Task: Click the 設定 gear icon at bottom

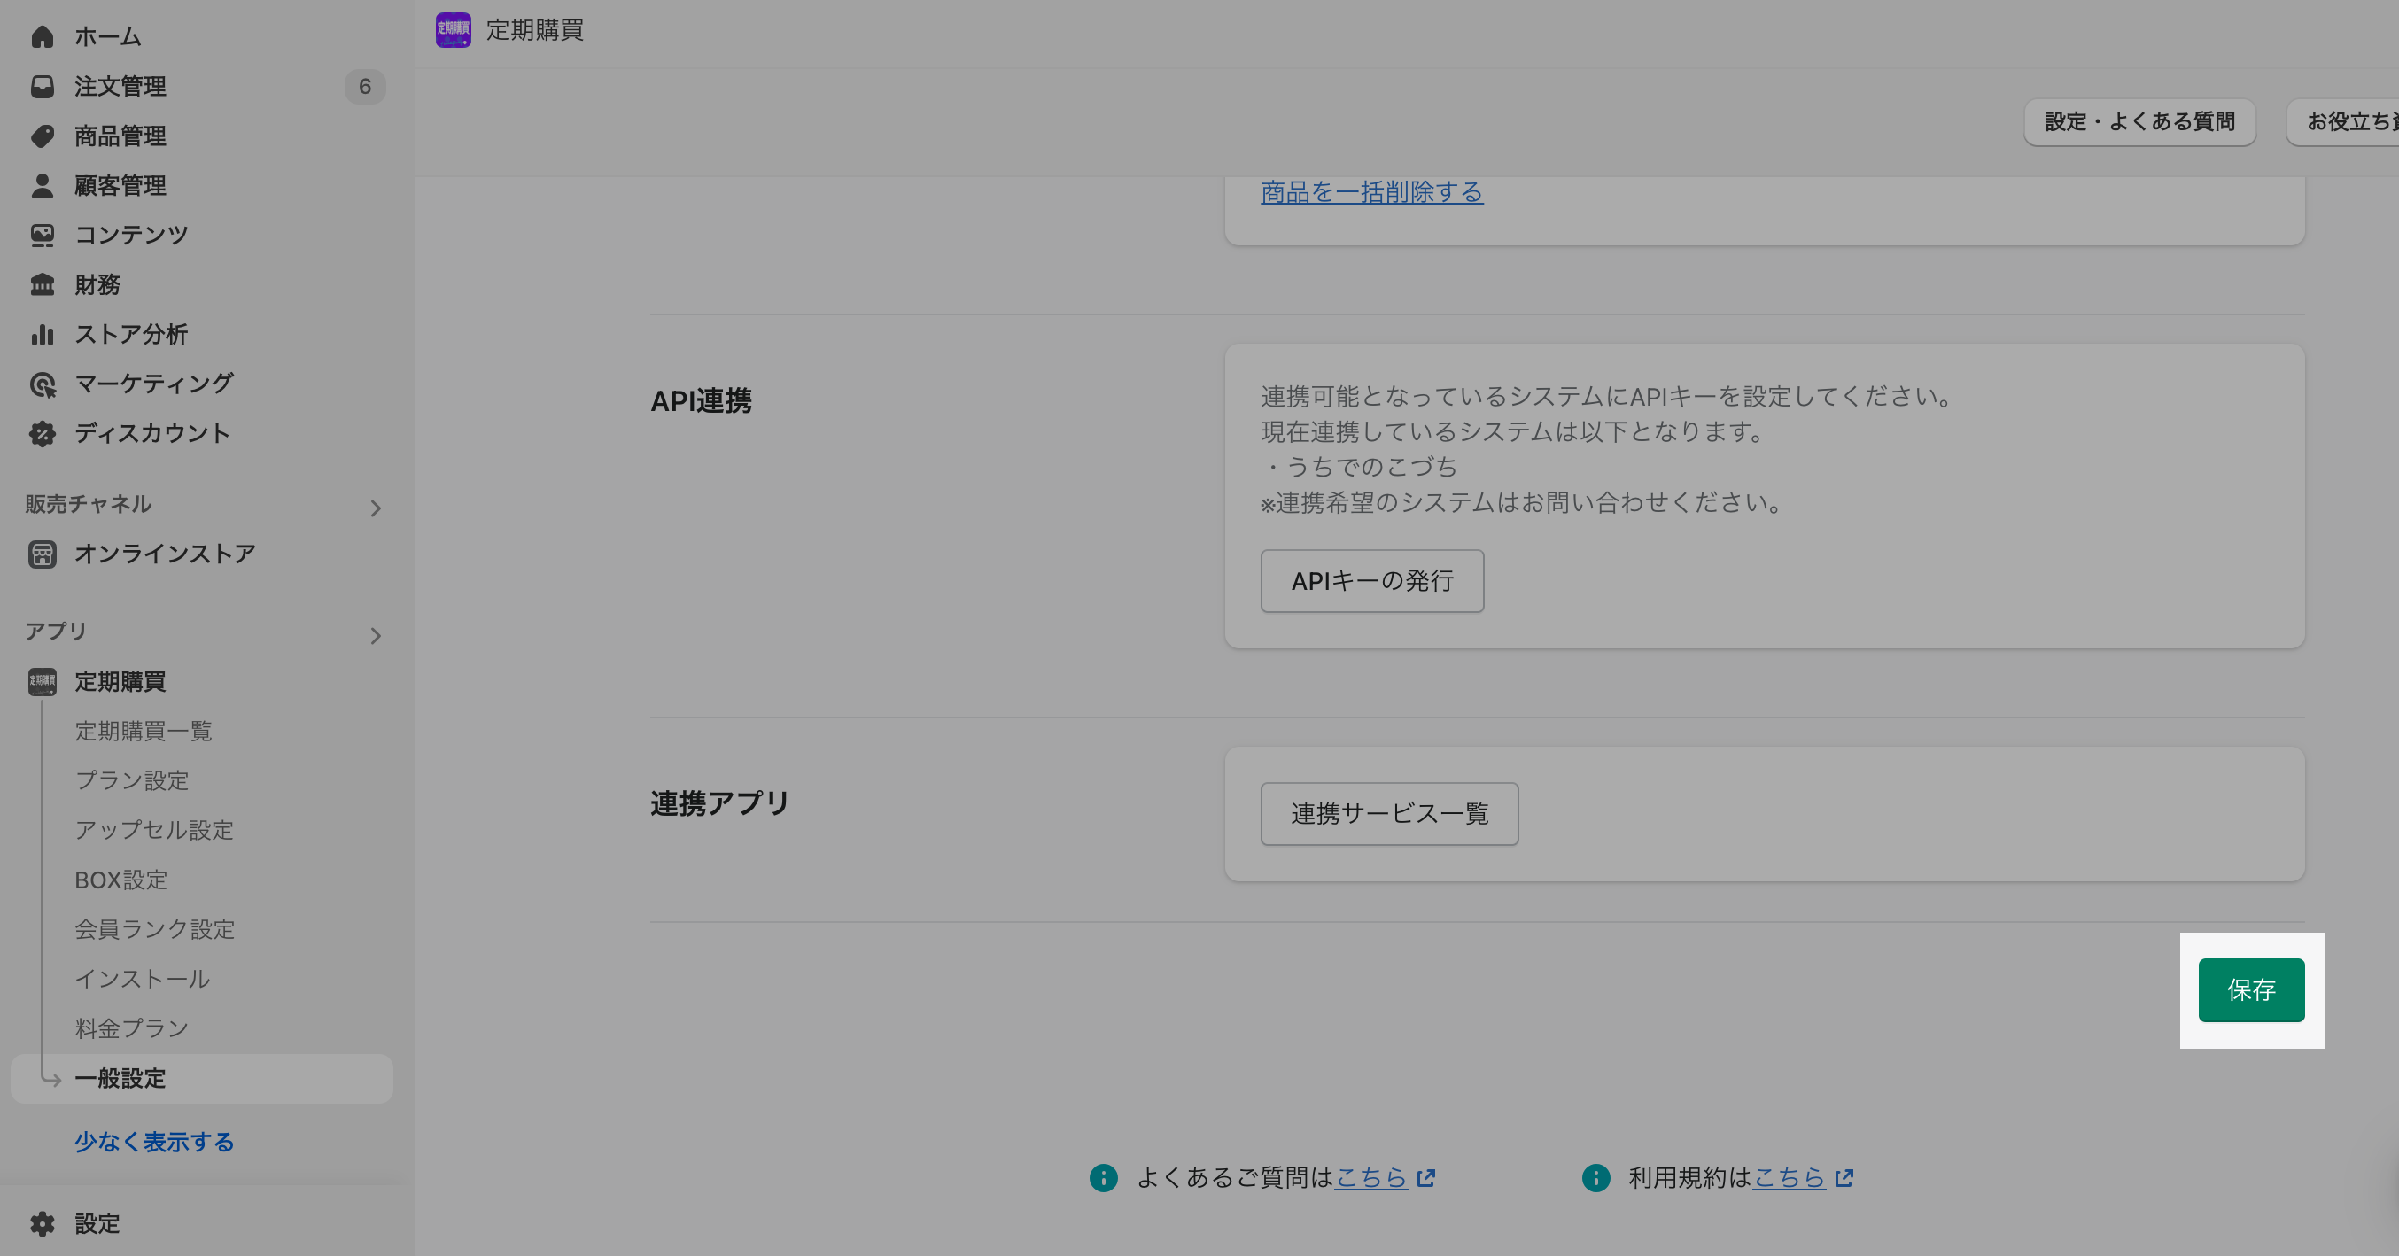Action: click(42, 1223)
